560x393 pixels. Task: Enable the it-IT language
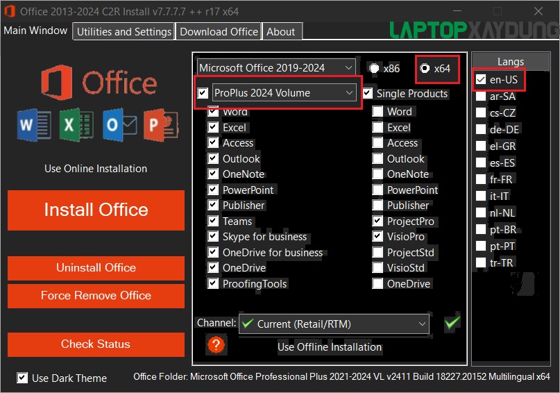481,196
